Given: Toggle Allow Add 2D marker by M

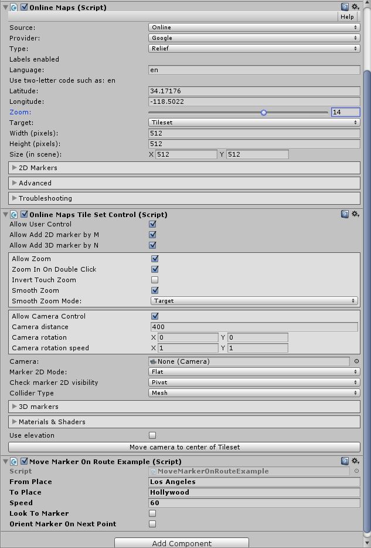Looking at the screenshot, I should click(152, 235).
